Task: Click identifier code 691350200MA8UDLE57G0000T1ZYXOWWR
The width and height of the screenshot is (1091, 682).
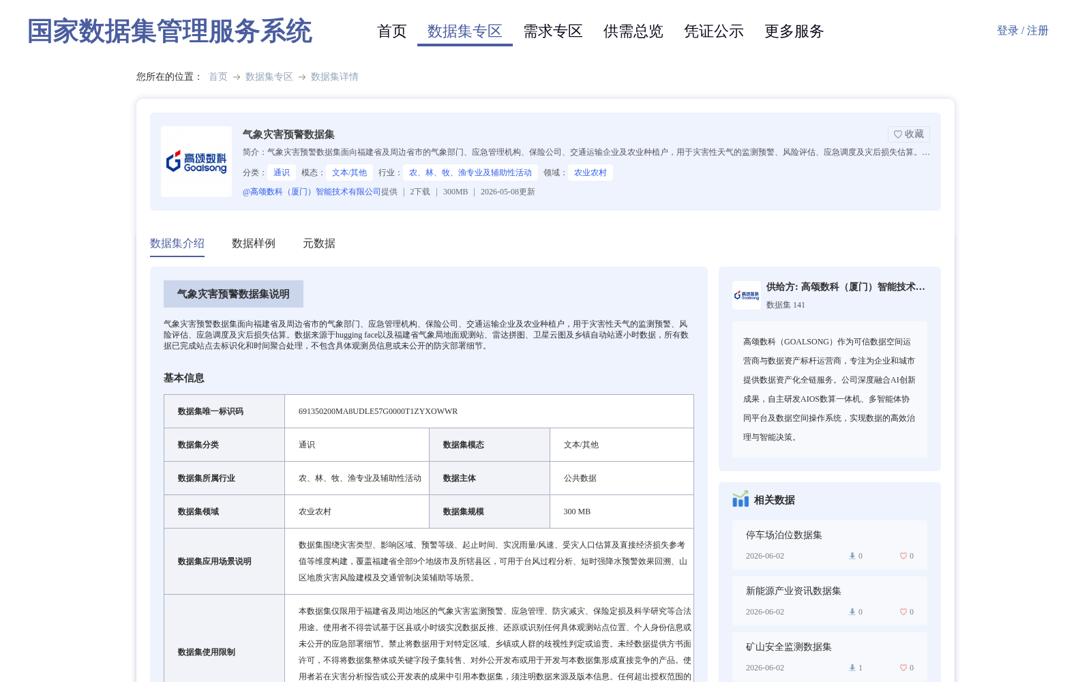Action: [378, 411]
